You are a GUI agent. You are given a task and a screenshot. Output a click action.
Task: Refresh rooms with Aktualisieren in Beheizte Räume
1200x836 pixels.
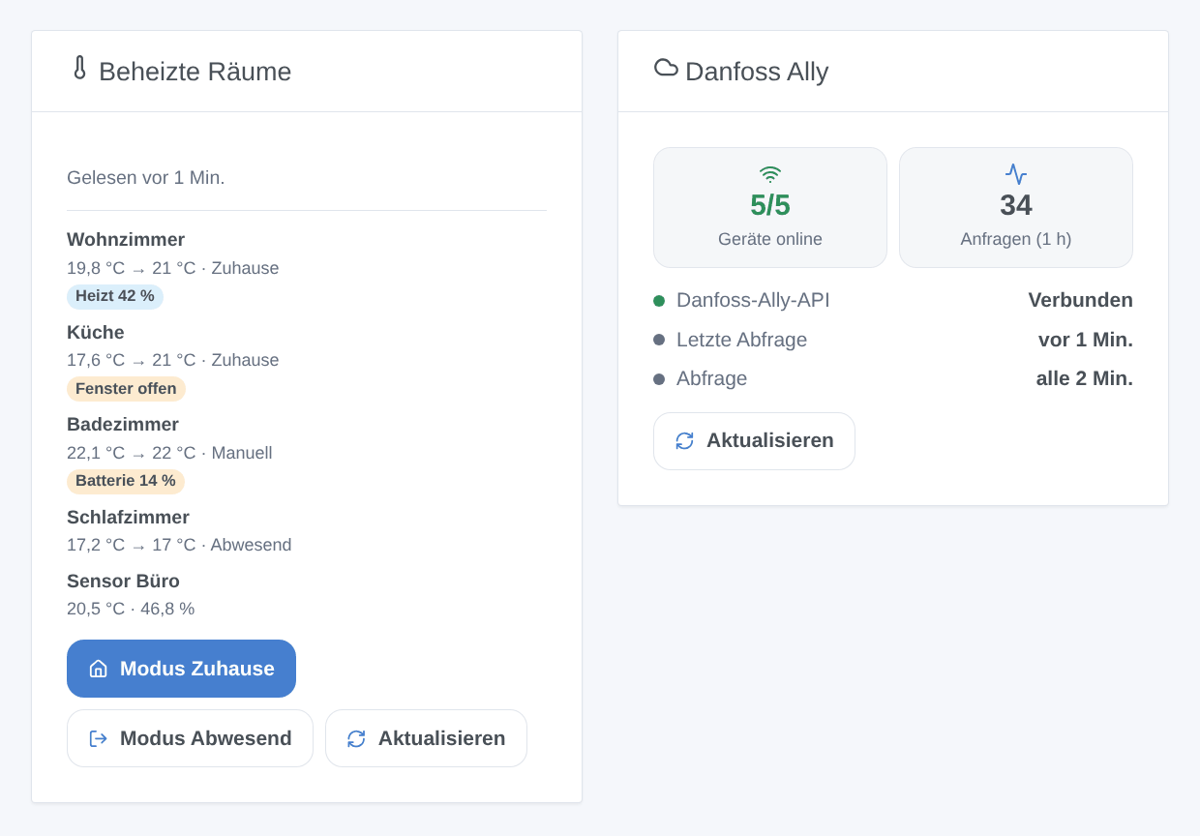pyautogui.click(x=426, y=738)
